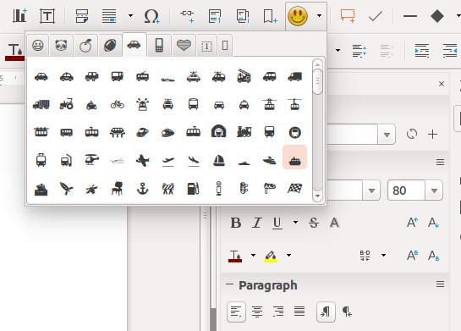This screenshot has height=331, width=461.
Task: Toggle Bold in the sidebar
Action: pyautogui.click(x=236, y=223)
